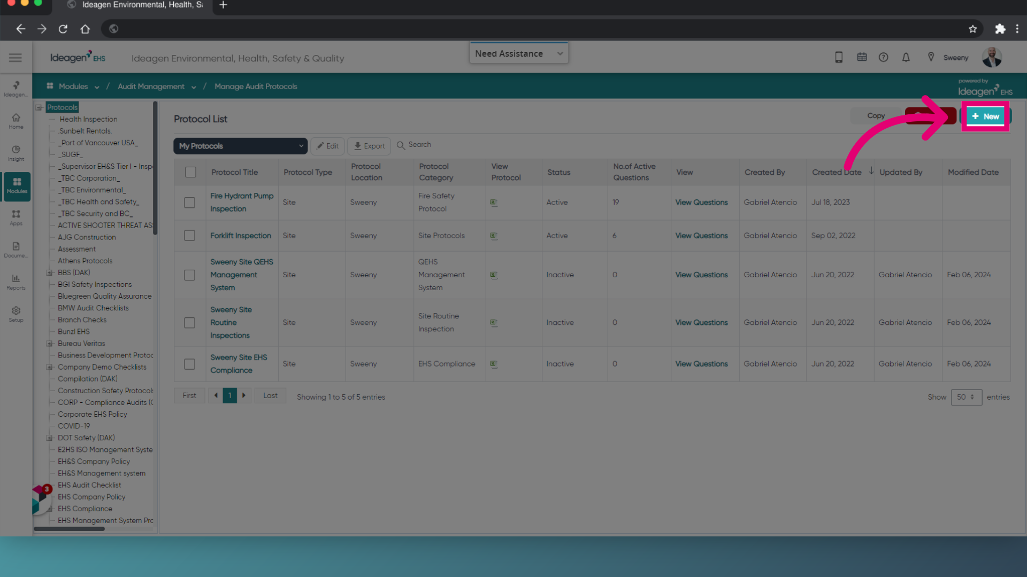Click the Ideagen rocket icon in sidebar

point(16,89)
